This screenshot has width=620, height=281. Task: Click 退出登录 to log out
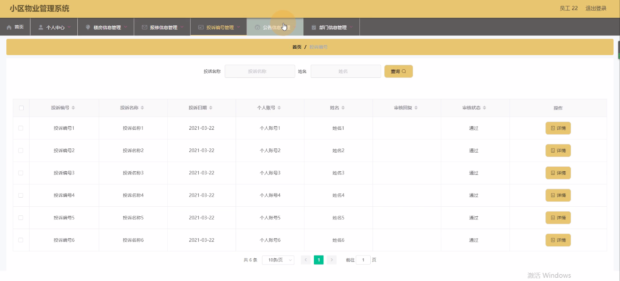pos(595,8)
